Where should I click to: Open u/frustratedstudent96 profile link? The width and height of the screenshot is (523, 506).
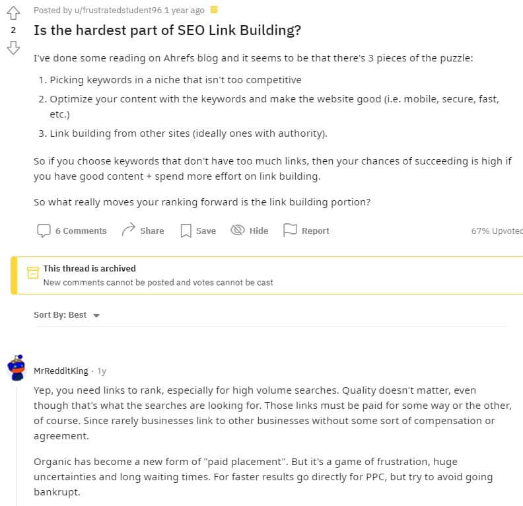coord(118,11)
